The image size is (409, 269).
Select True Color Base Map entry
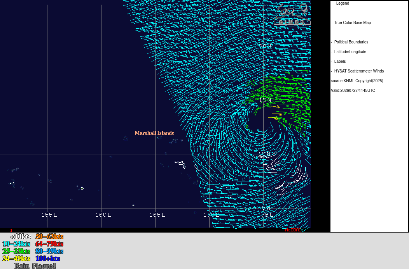352,22
